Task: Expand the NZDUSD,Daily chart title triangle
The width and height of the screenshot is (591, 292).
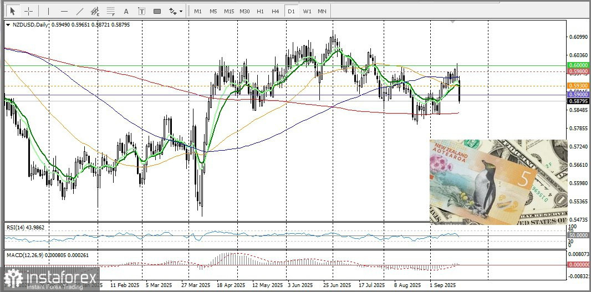Action: (8, 24)
